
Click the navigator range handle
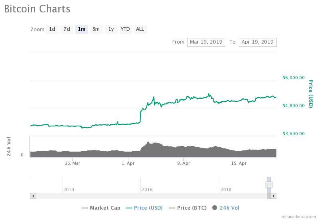click(269, 184)
